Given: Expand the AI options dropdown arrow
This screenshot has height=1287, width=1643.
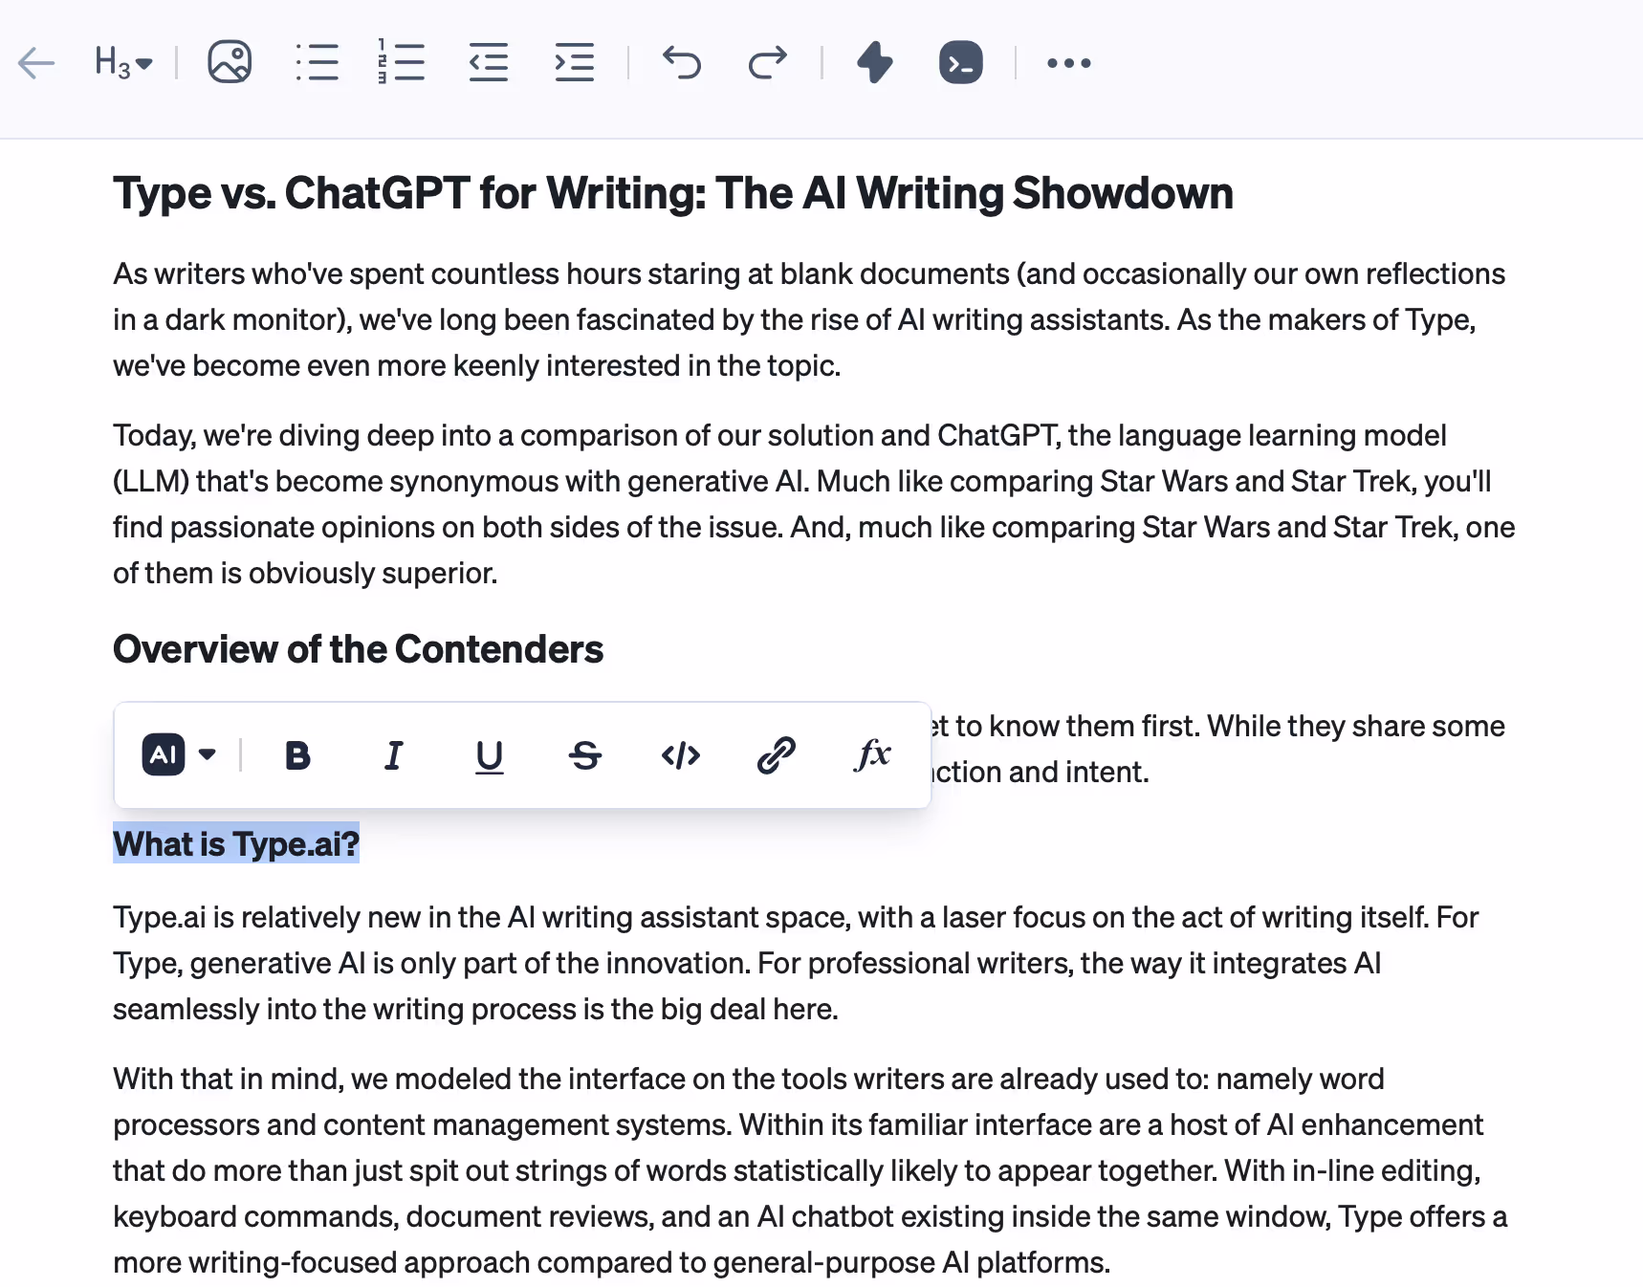Looking at the screenshot, I should [207, 754].
